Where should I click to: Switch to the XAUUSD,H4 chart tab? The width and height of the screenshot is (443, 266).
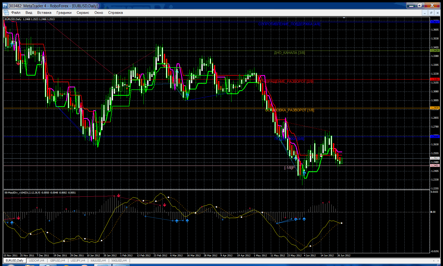point(98,261)
